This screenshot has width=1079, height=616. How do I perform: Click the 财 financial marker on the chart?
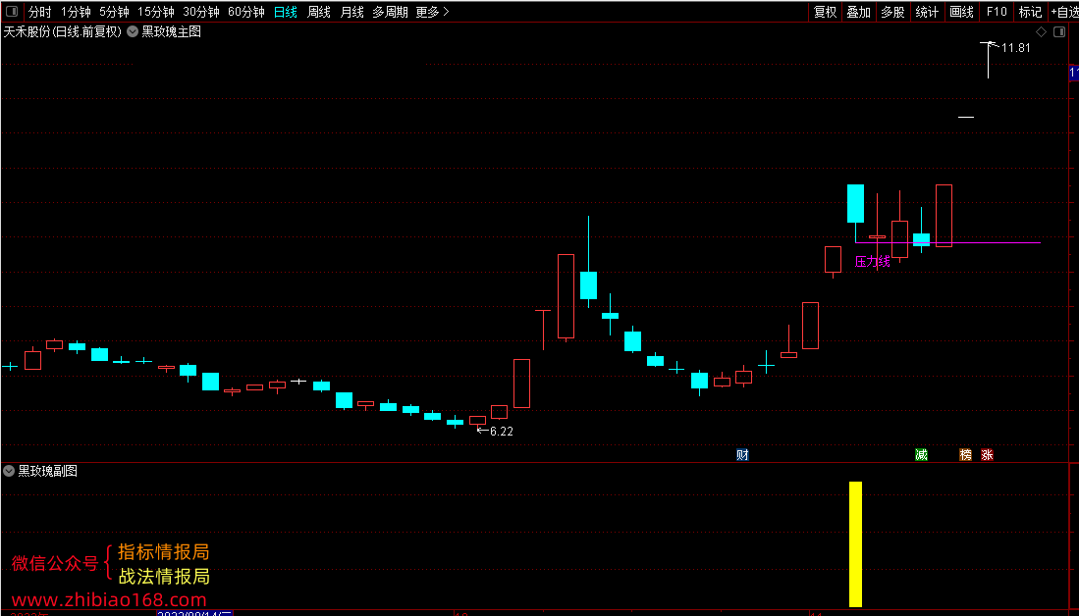[742, 454]
